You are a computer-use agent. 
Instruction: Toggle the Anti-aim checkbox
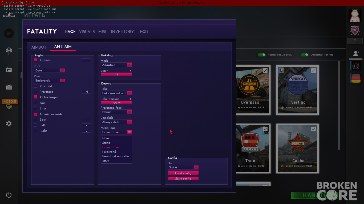(x=35, y=60)
